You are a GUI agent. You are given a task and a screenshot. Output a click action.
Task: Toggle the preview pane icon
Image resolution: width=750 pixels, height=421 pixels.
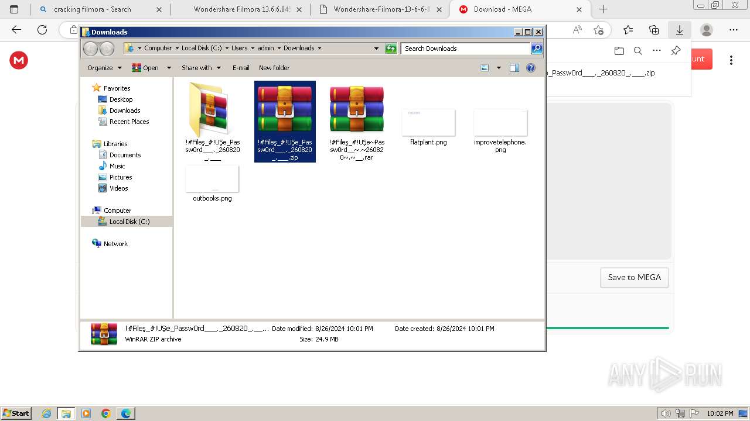(x=514, y=68)
